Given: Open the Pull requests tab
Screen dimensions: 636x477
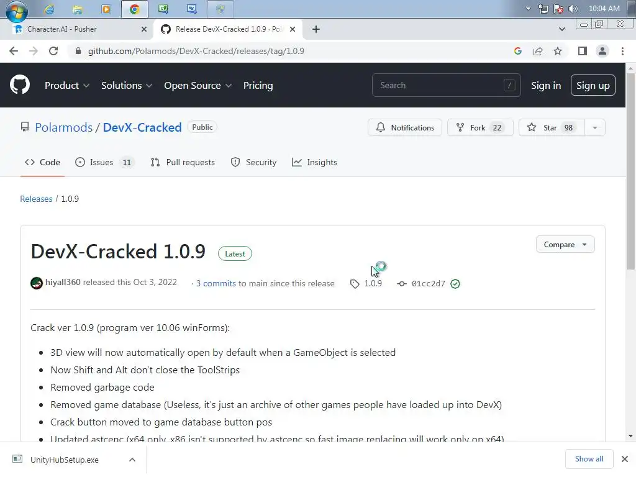Looking at the screenshot, I should (183, 162).
